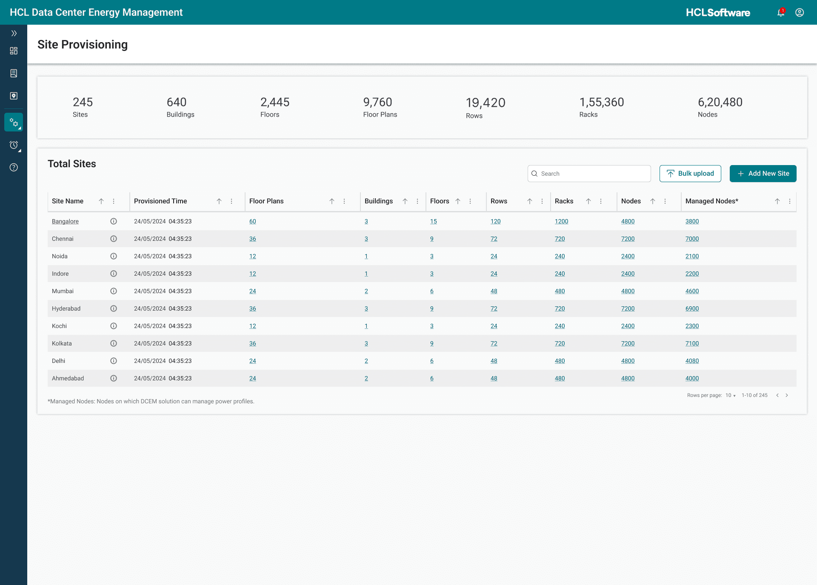Sort by Site Name arrow

pos(101,201)
